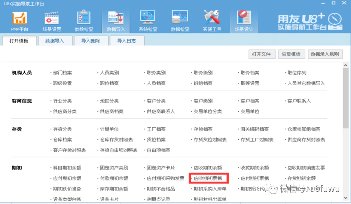The image size is (351, 204).
Task: Open the 人员类别 template
Action: coord(110,73)
